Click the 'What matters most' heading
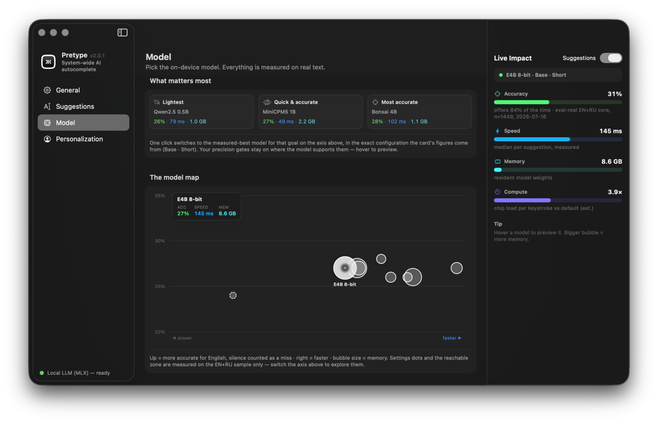The image size is (658, 423). [180, 81]
